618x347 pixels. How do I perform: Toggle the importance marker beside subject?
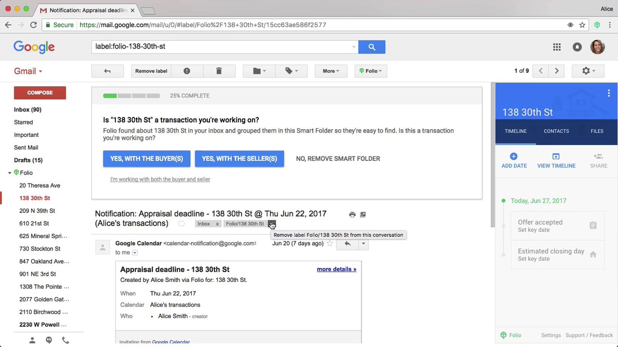click(182, 224)
